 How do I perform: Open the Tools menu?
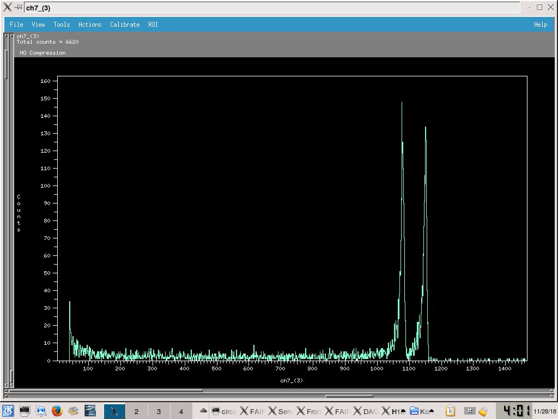pos(62,25)
